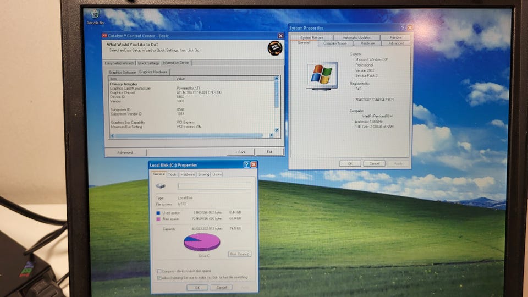Open the Automatic Updates tab
The width and height of the screenshot is (528, 297).
click(x=356, y=38)
